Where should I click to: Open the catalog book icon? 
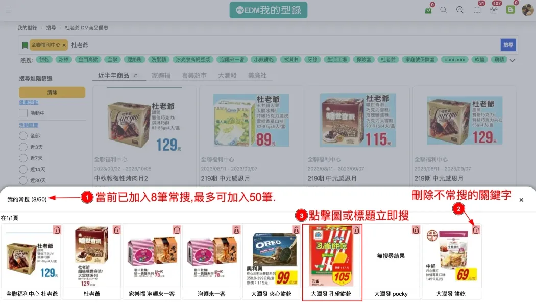(477, 10)
